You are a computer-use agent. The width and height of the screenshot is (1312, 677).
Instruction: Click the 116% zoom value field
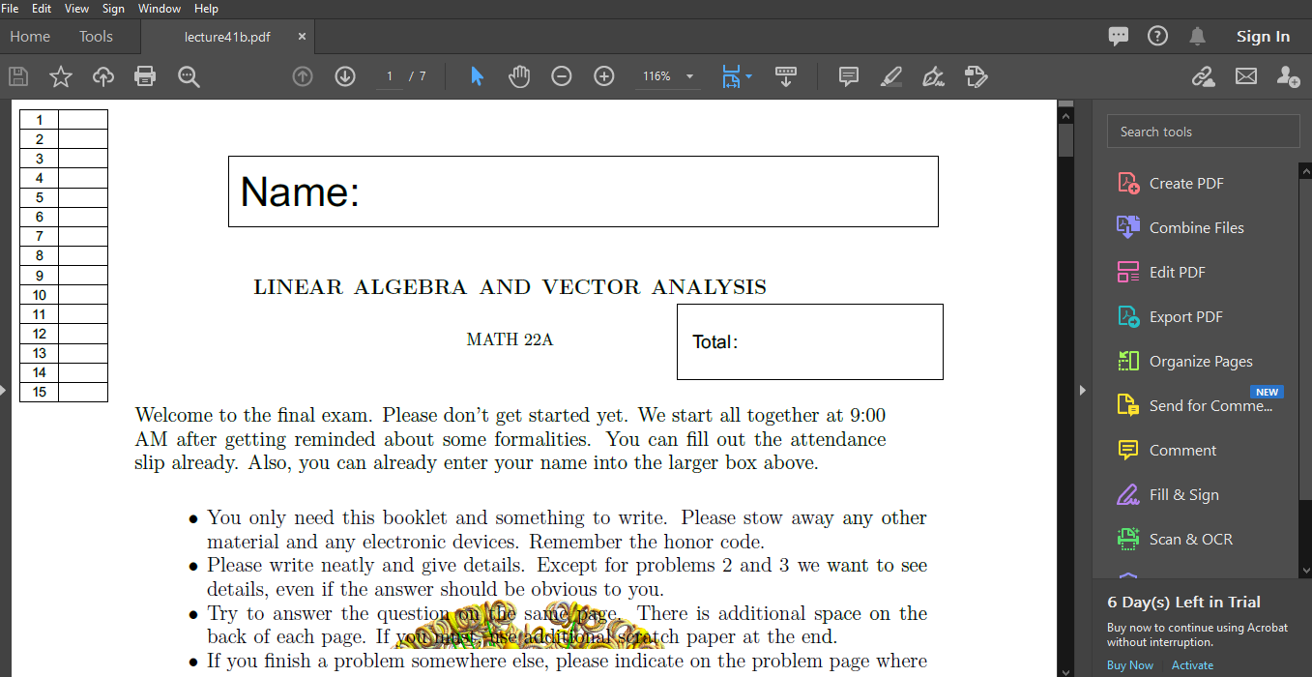click(656, 76)
